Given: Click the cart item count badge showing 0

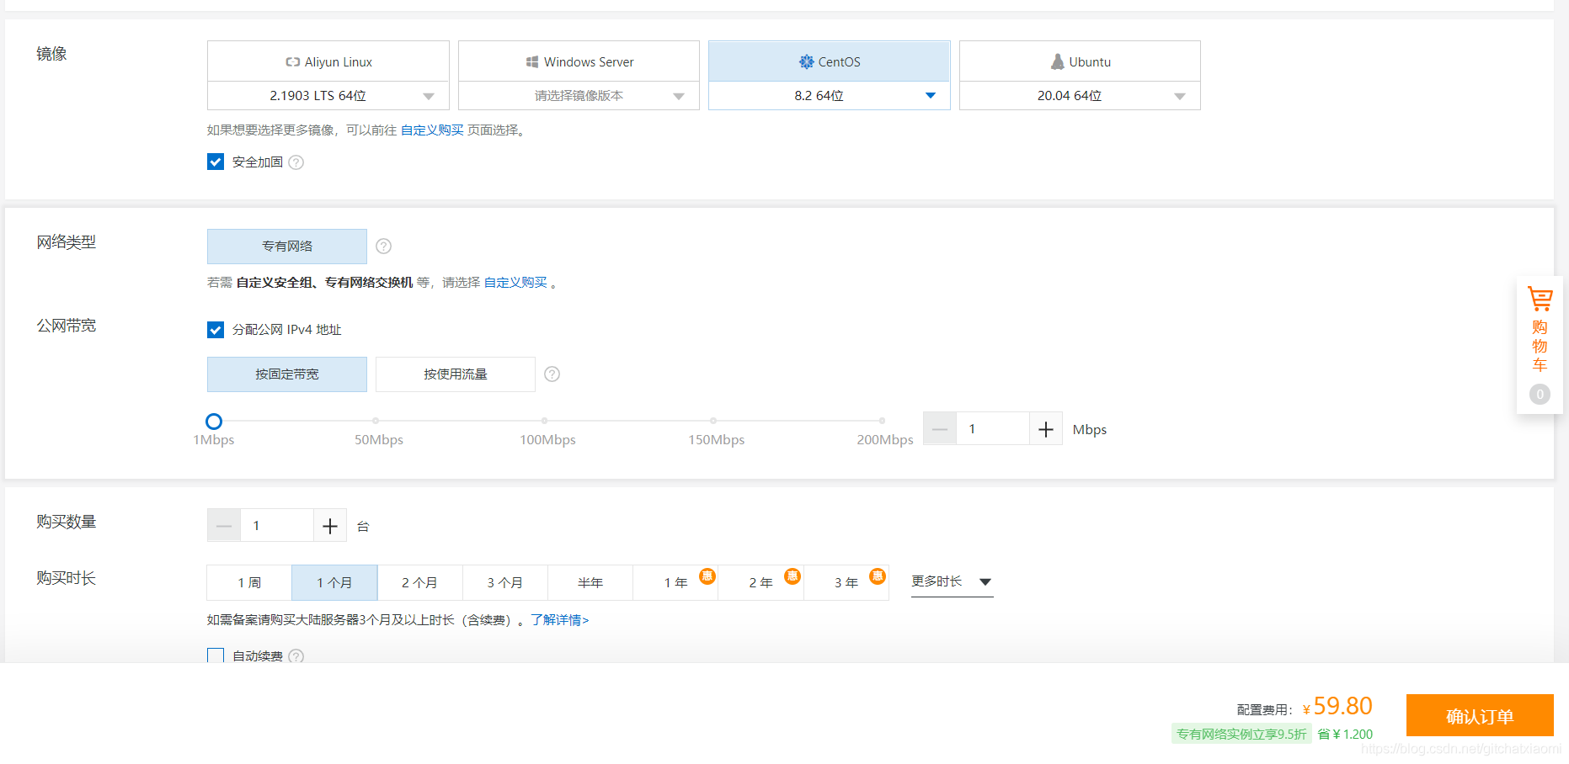Looking at the screenshot, I should [1540, 394].
